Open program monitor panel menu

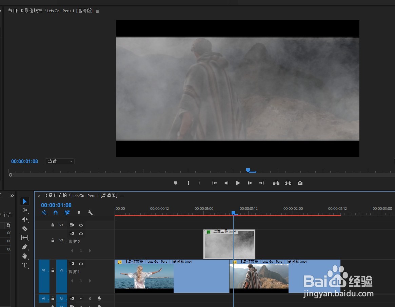coord(97,11)
